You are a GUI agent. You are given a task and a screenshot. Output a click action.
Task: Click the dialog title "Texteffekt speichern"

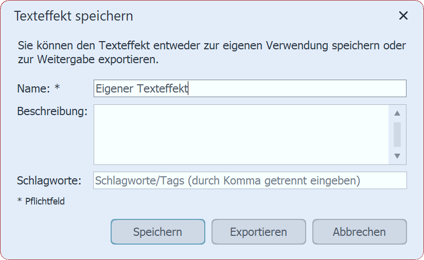click(74, 16)
